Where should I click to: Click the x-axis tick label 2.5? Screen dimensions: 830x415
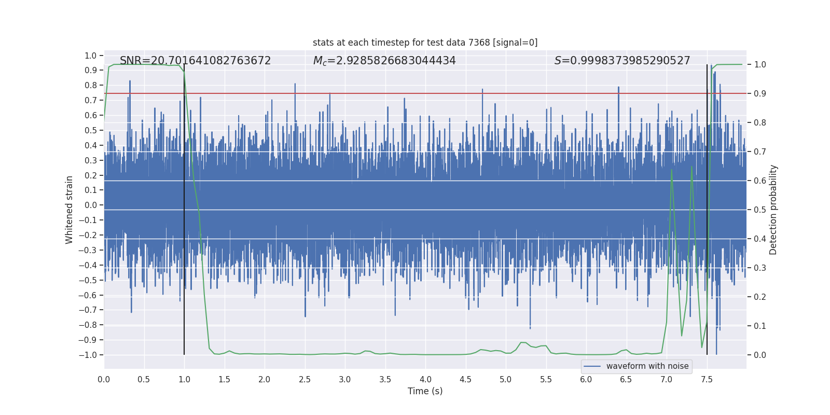click(x=305, y=379)
